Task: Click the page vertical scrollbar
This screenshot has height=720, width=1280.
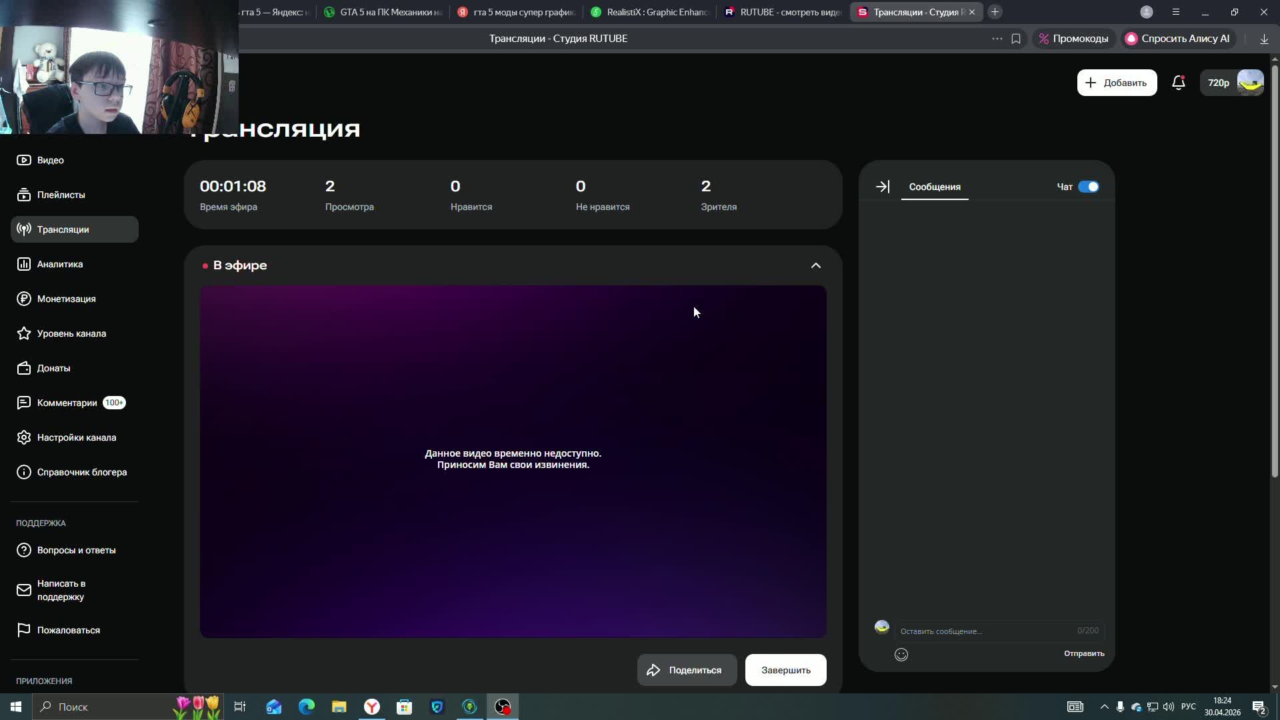Action: (x=1274, y=267)
